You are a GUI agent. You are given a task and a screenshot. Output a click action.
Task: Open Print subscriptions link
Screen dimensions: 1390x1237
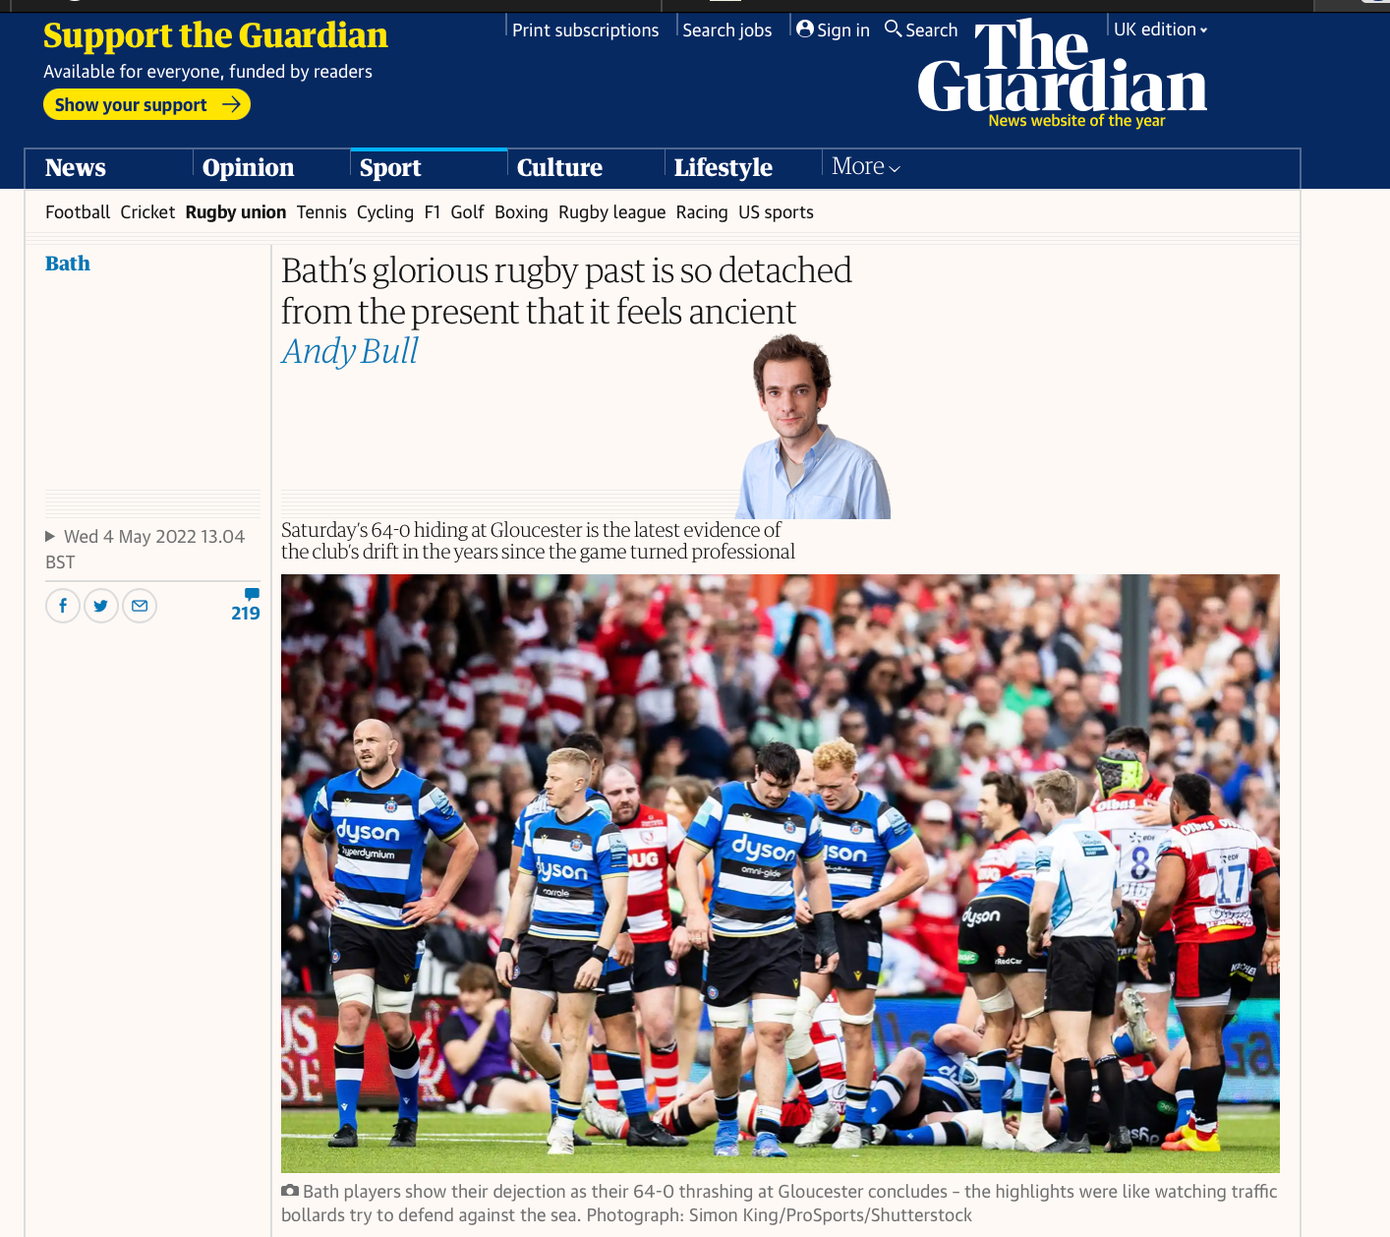pos(585,30)
